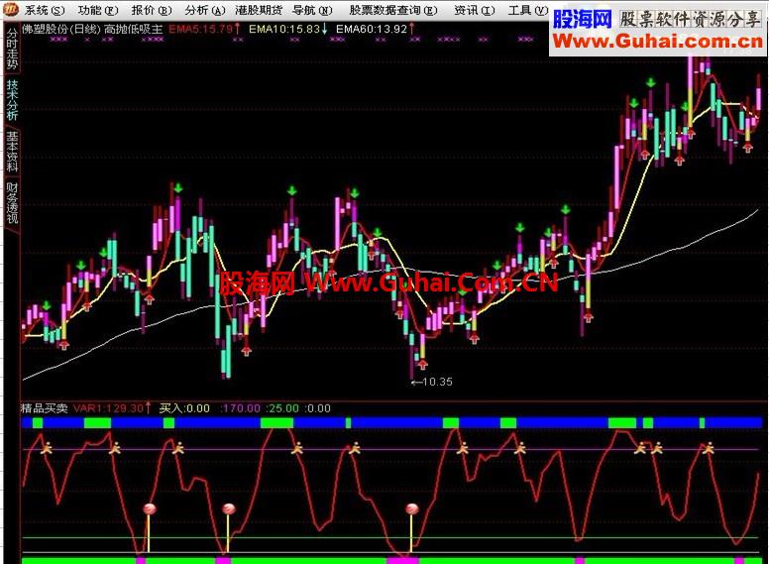Open the 财务透视 side tab
769x564 pixels.
pyautogui.click(x=12, y=203)
